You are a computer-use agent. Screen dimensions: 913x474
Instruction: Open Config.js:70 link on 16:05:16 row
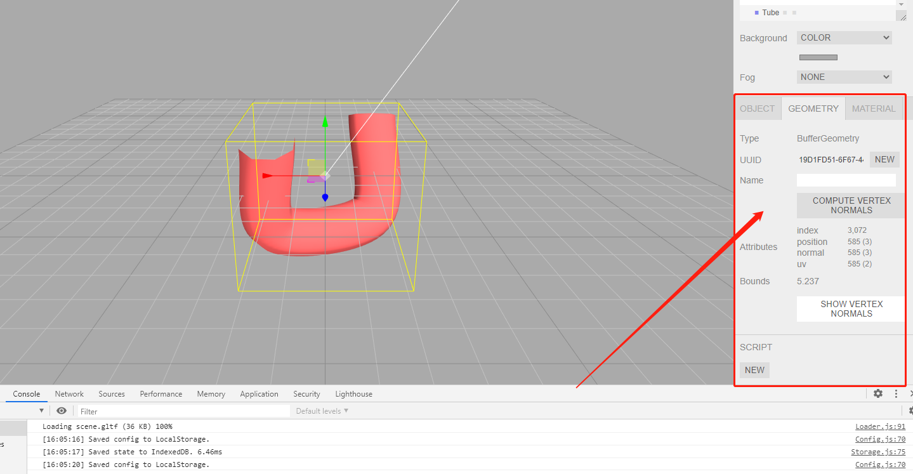881,439
